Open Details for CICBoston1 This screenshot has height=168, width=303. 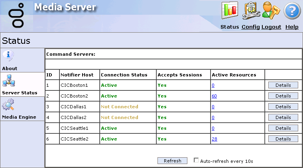pyautogui.click(x=283, y=85)
